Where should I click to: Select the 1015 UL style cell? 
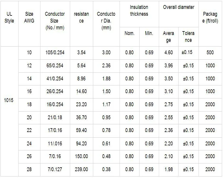tap(9, 100)
